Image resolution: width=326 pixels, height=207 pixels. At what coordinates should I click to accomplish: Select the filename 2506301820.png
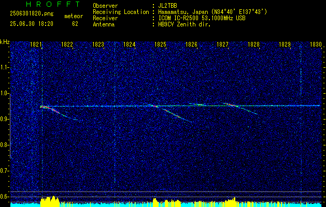[32, 14]
